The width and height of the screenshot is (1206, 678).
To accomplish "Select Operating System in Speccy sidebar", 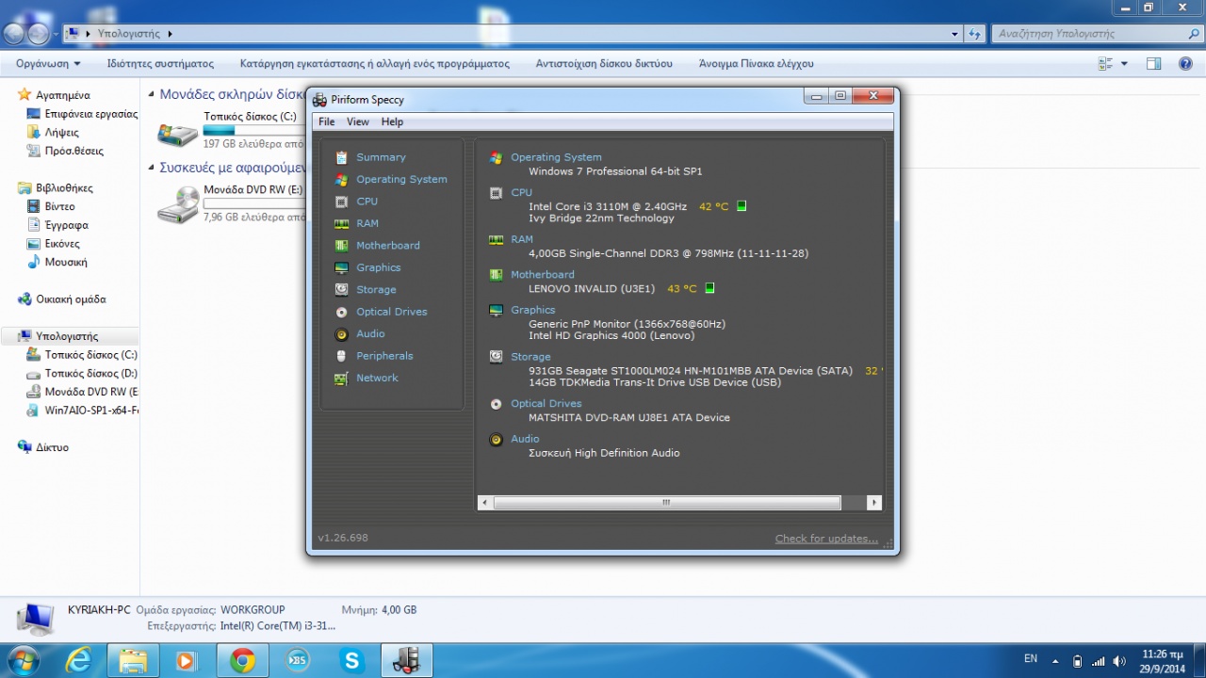I will tap(401, 179).
